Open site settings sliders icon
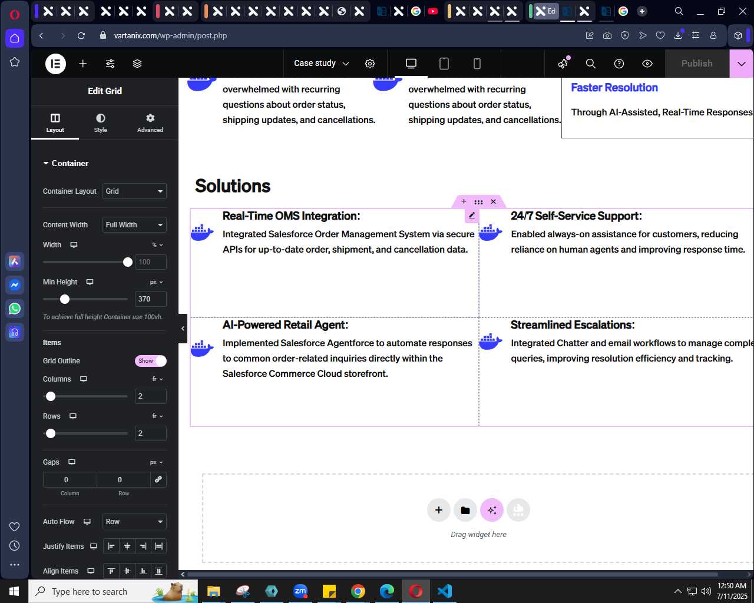This screenshot has height=603, width=754. 110,64
